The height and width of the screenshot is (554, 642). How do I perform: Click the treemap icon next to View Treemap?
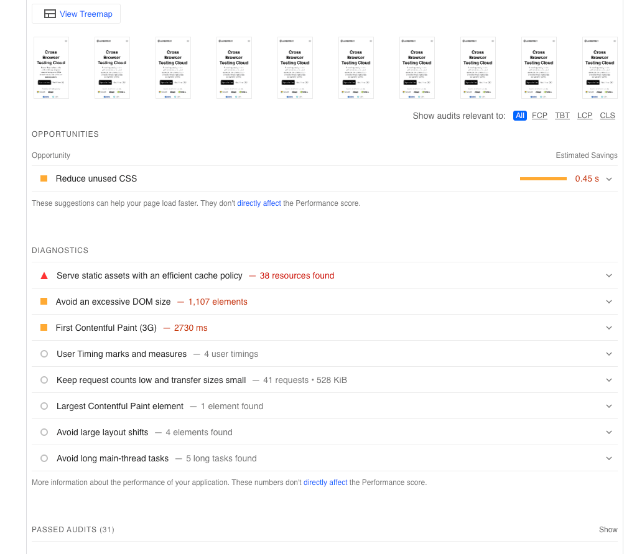[50, 13]
